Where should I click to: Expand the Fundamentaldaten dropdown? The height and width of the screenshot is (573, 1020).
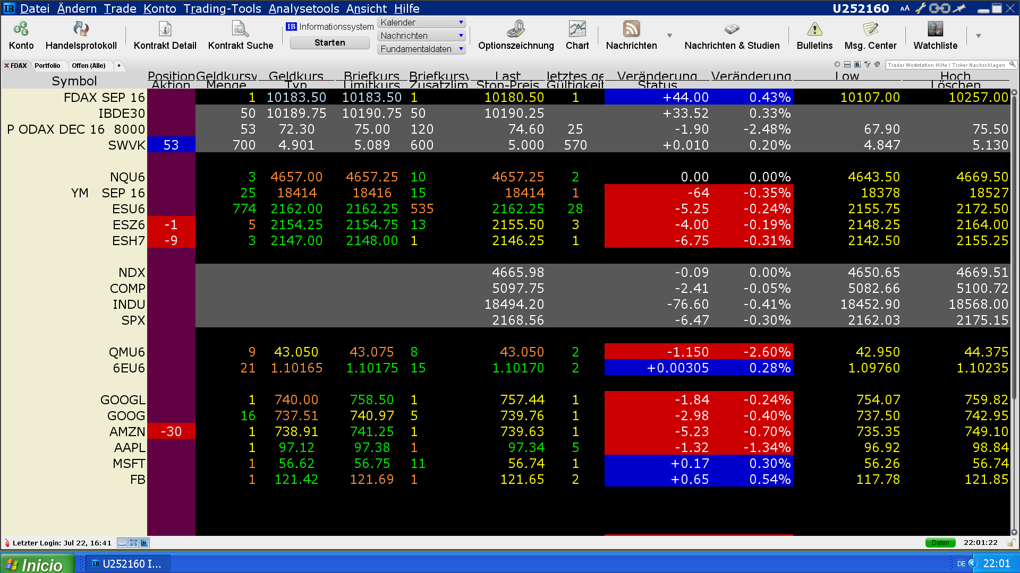click(461, 49)
